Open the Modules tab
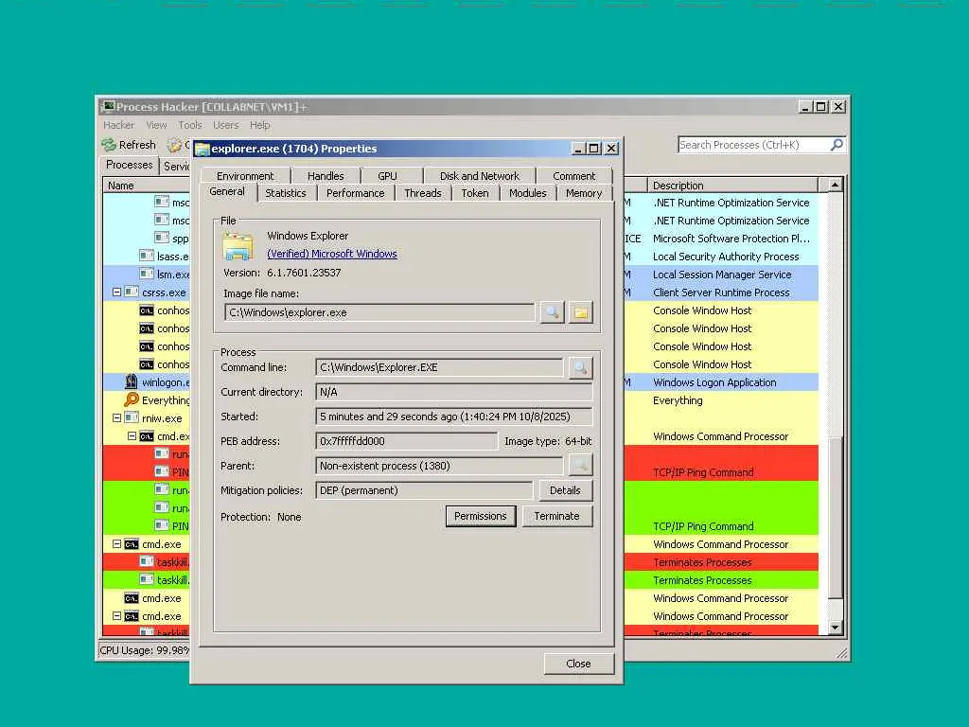Image resolution: width=969 pixels, height=727 pixels. tap(528, 193)
